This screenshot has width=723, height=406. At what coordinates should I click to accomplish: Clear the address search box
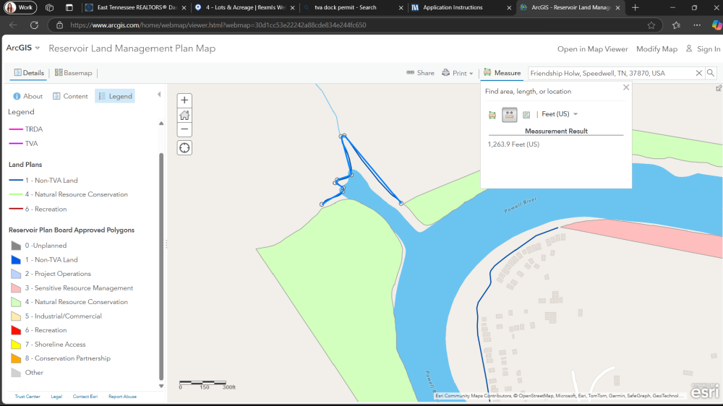click(699, 73)
